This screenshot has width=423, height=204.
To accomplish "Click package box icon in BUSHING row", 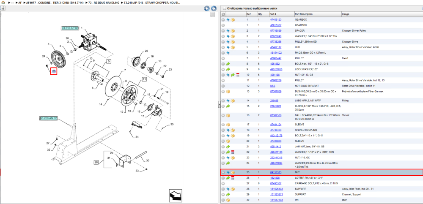I will click(x=228, y=91).
